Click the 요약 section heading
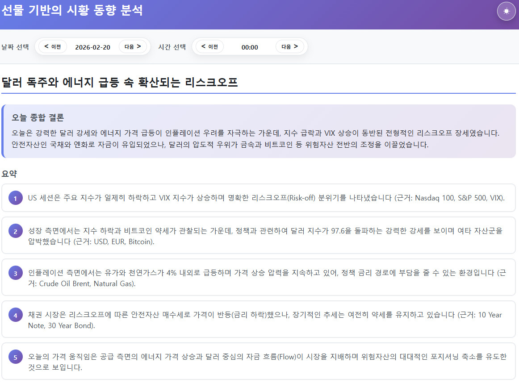The height and width of the screenshot is (383, 519). click(x=9, y=173)
